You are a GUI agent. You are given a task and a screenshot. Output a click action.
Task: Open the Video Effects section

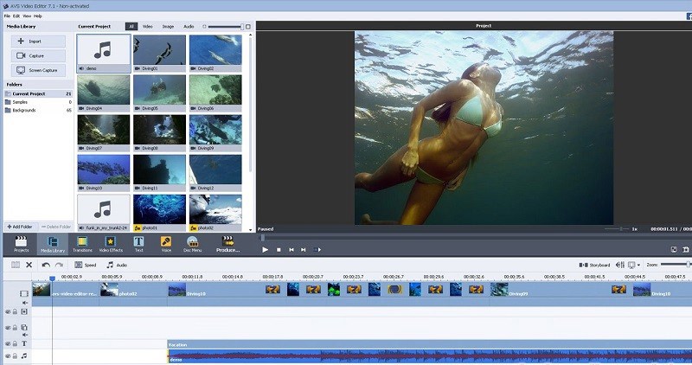111,244
